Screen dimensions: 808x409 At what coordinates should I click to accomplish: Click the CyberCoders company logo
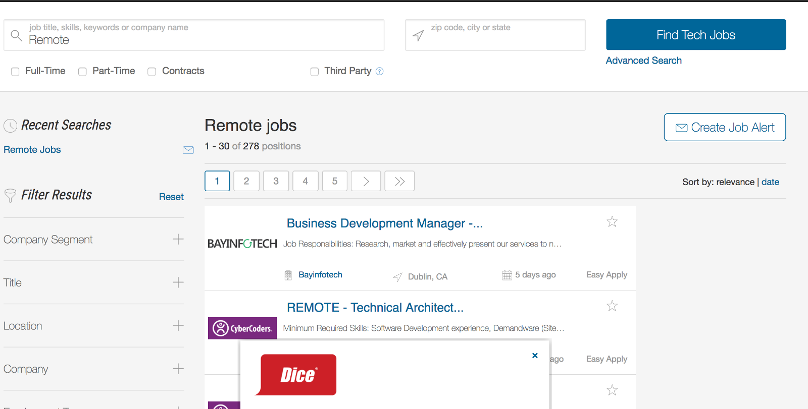pyautogui.click(x=242, y=328)
